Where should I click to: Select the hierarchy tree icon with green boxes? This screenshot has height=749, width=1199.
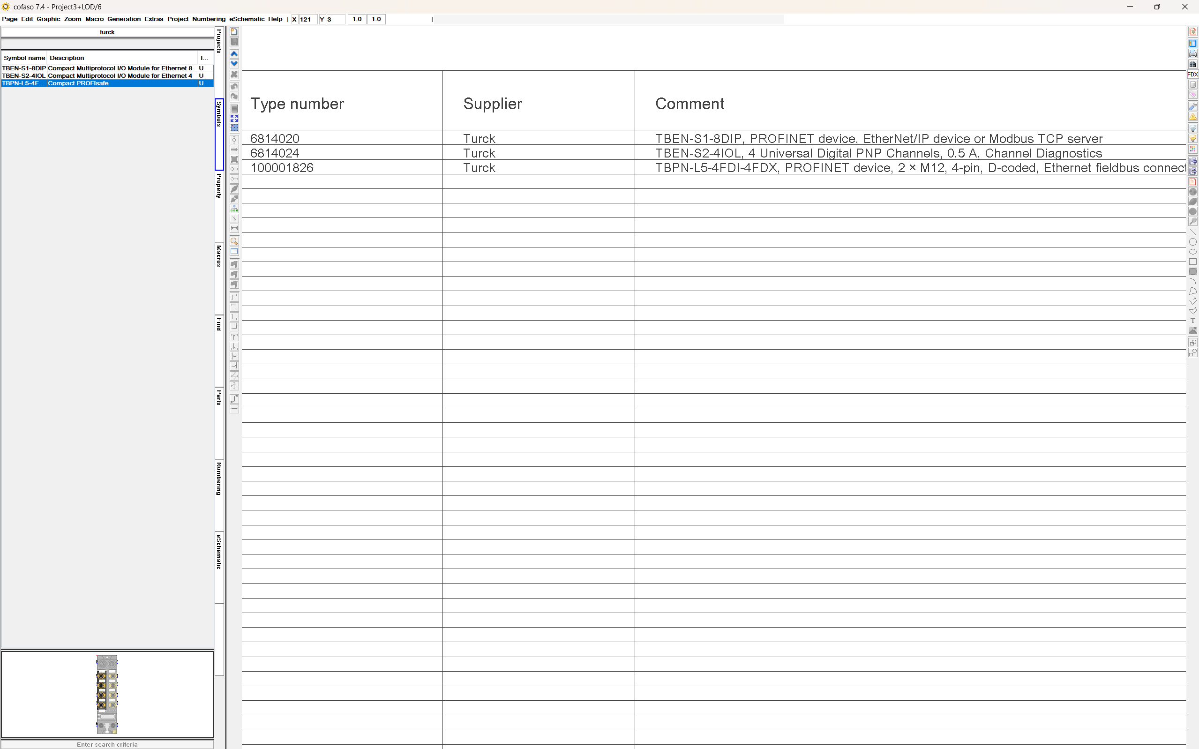coord(234,209)
